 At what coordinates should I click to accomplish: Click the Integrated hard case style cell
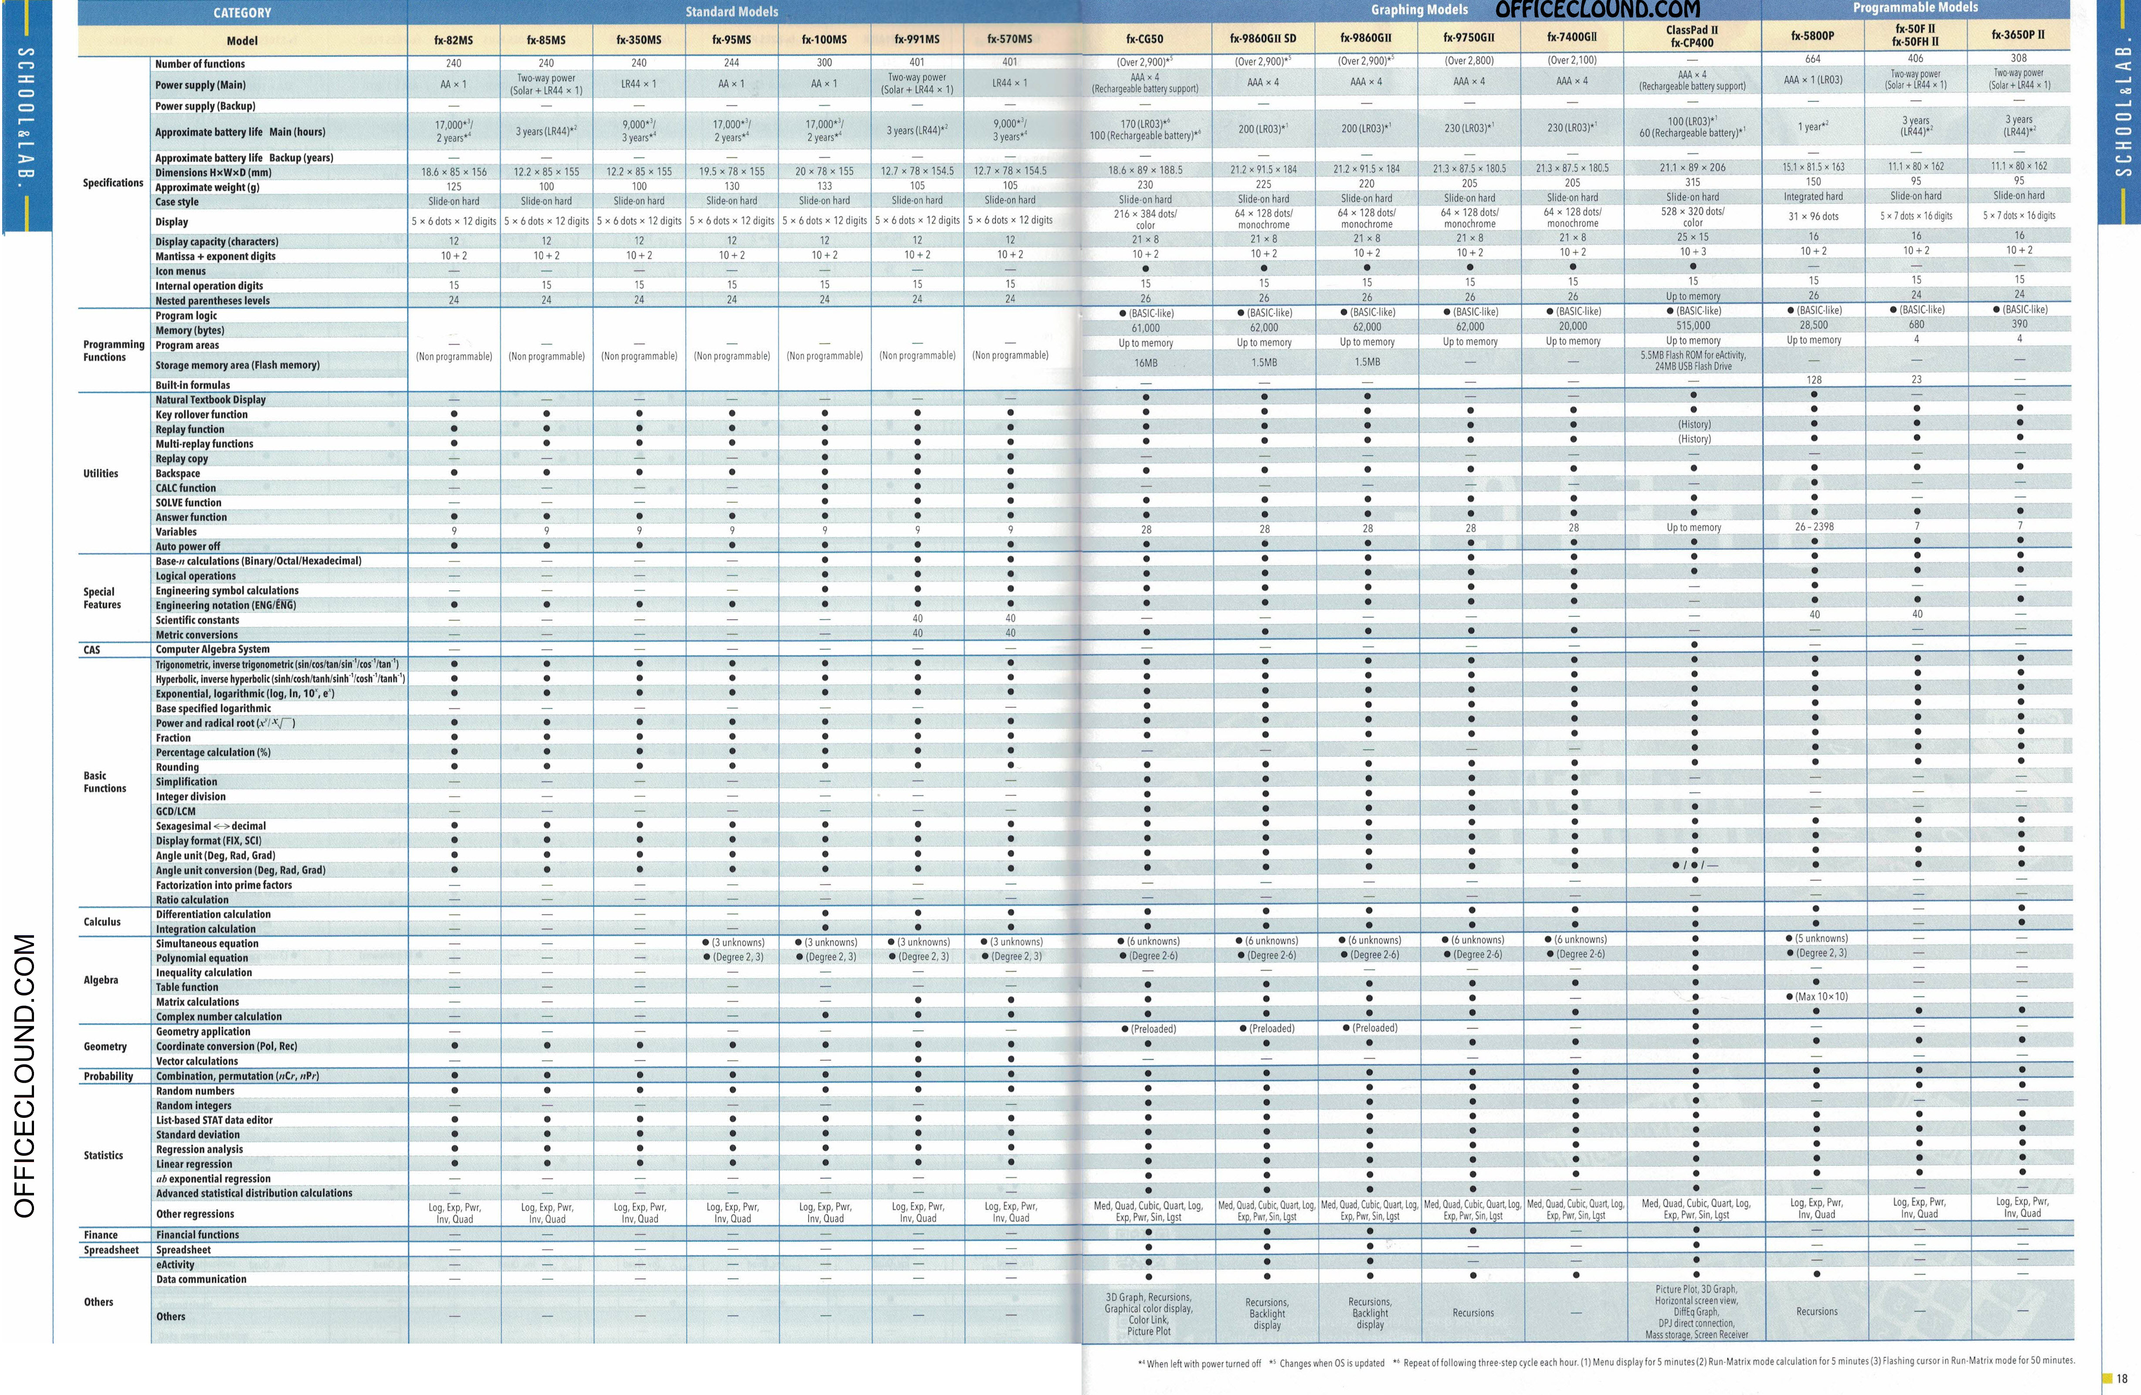pyautogui.click(x=1813, y=197)
